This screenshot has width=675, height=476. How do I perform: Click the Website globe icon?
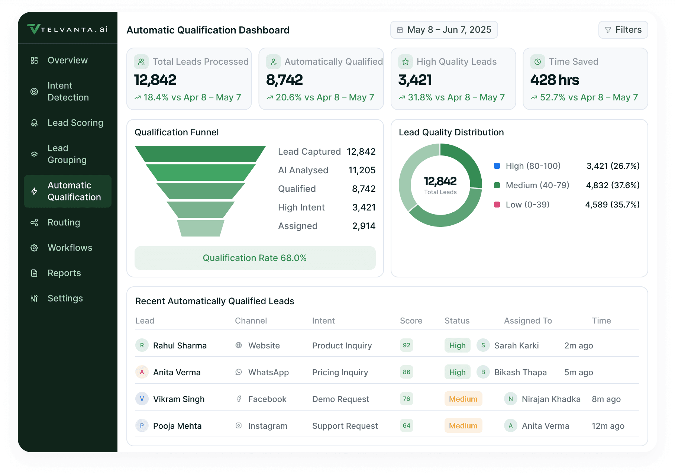point(239,345)
